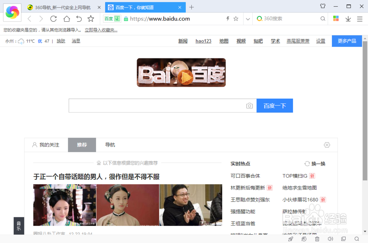The height and width of the screenshot is (243, 368).
Task: Switch to the 推荐 tab
Action: 82,145
